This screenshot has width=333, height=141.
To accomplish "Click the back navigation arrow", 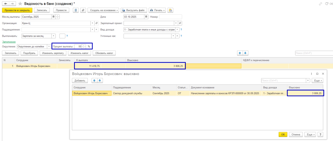I will (6, 4).
